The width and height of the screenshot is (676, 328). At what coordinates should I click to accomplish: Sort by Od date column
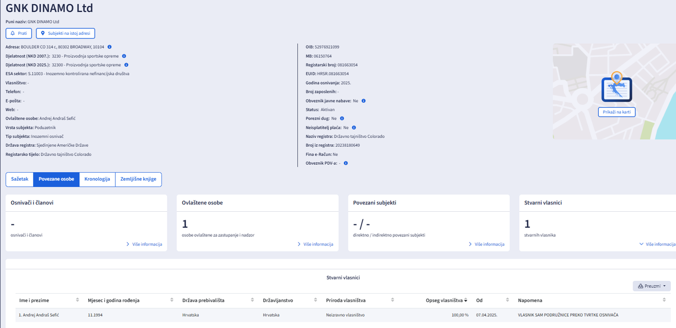493,301
